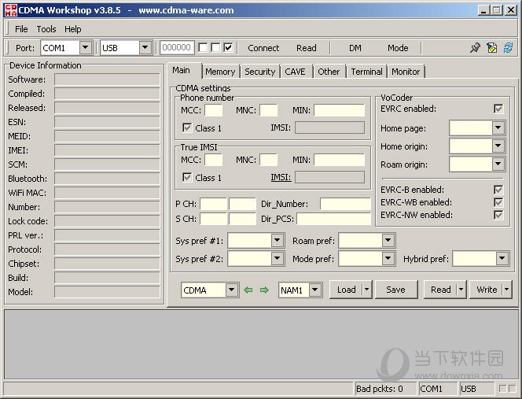Click the green right arrow icon

tap(264, 290)
